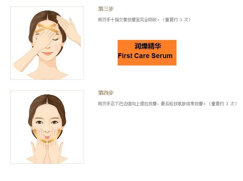
Task: Select the 第四步 heading
Action: 106,93
